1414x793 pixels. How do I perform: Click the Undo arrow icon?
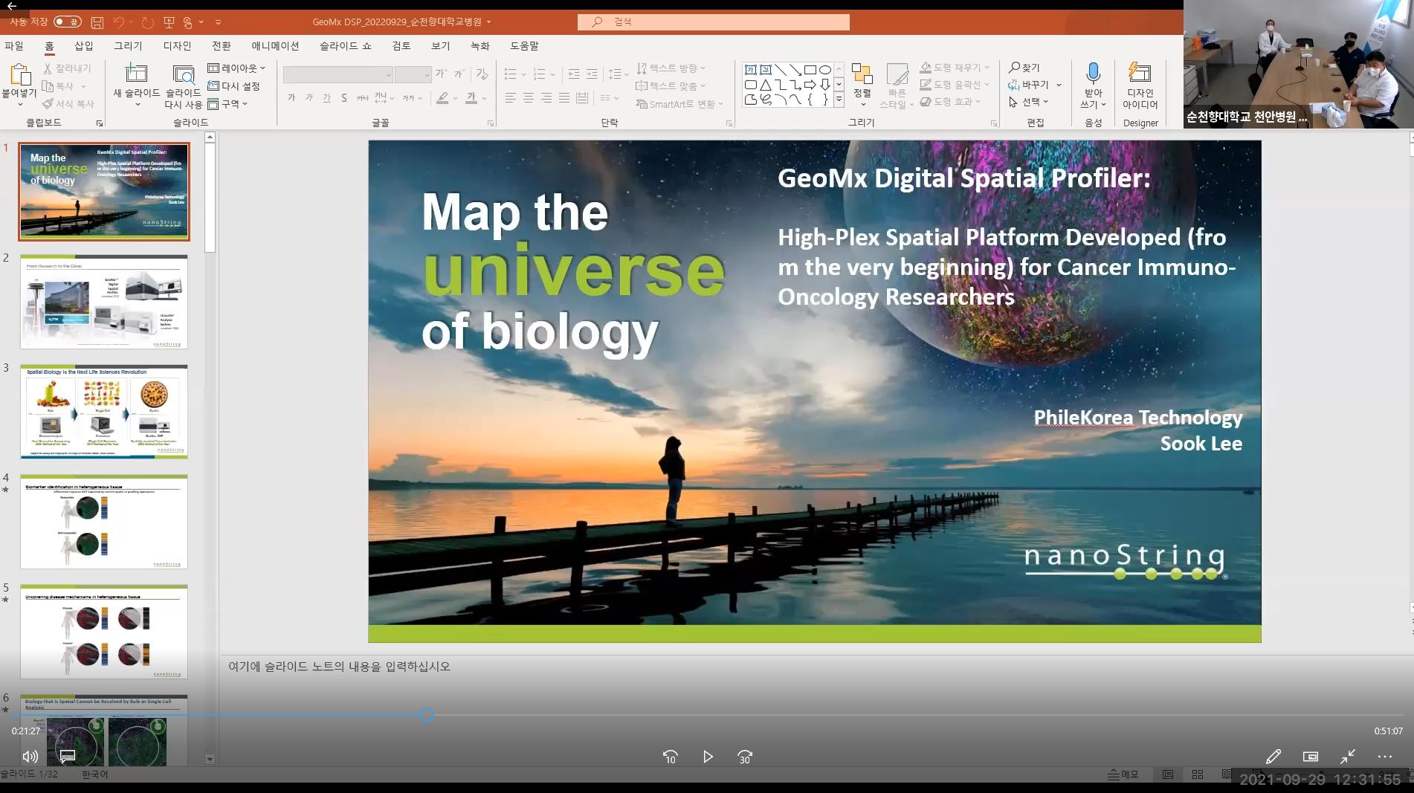click(119, 22)
